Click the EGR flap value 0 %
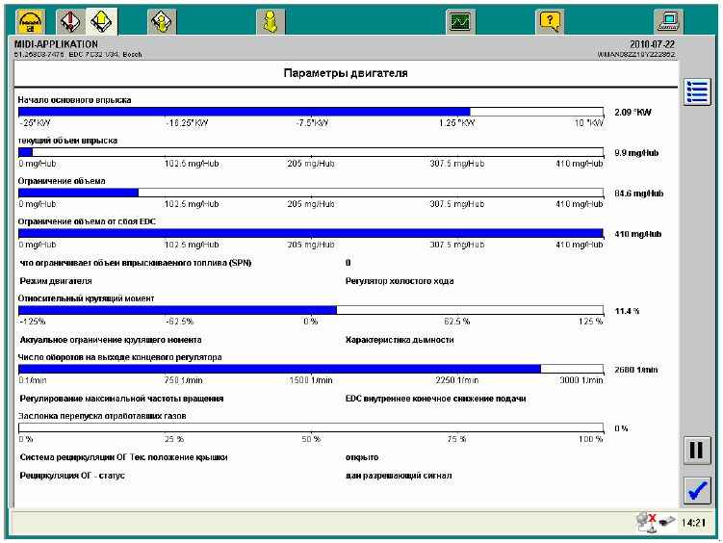Image resolution: width=723 pixels, height=543 pixels. click(x=621, y=428)
